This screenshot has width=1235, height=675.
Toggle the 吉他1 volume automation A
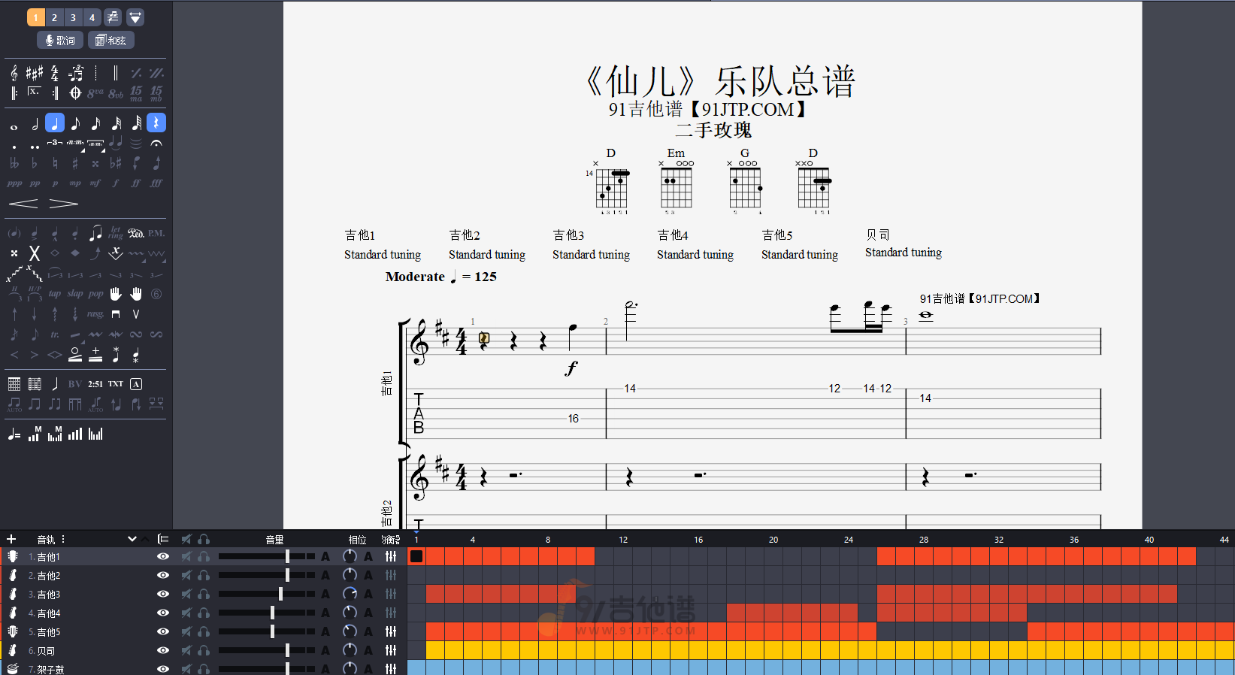325,556
